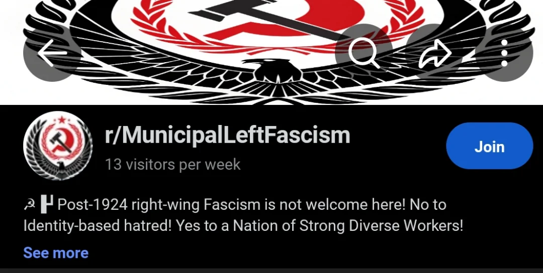This screenshot has width=543, height=273.
Task: Go back with the left arrow icon
Action: [x=52, y=53]
